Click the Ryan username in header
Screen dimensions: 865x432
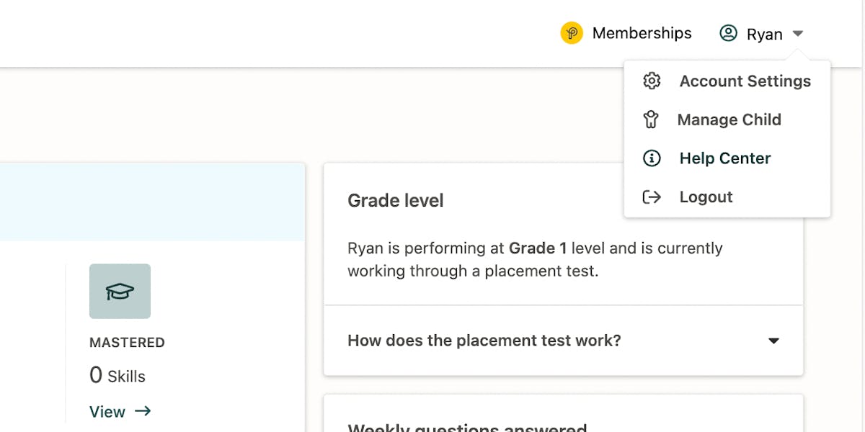764,35
